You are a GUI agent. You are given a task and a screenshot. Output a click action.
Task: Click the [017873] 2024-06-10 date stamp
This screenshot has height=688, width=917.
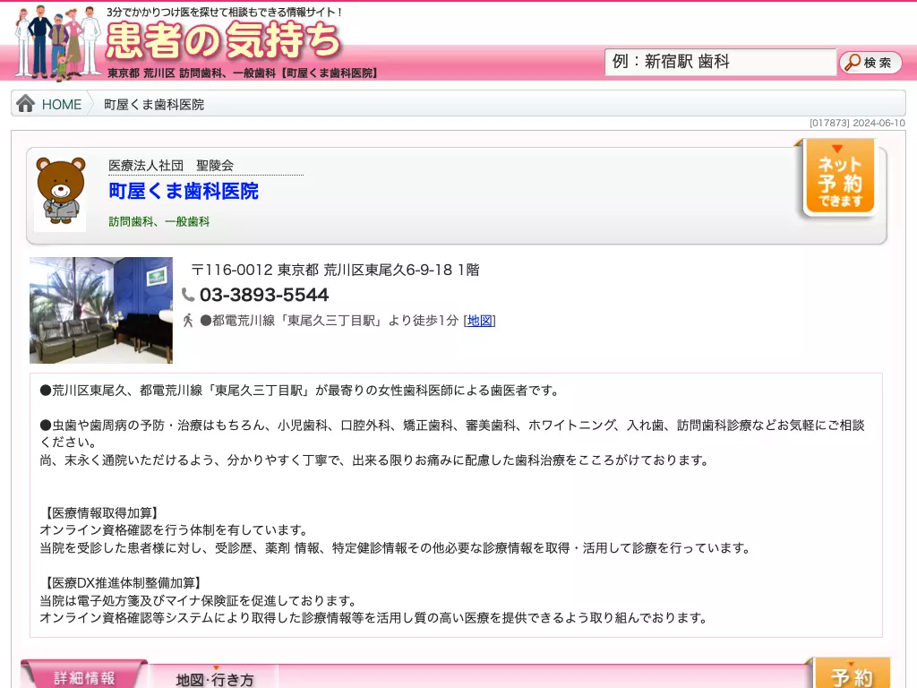[x=857, y=123]
